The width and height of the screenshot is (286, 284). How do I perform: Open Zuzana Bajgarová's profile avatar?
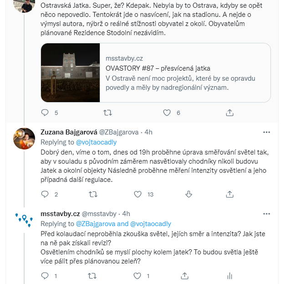coord(24,139)
